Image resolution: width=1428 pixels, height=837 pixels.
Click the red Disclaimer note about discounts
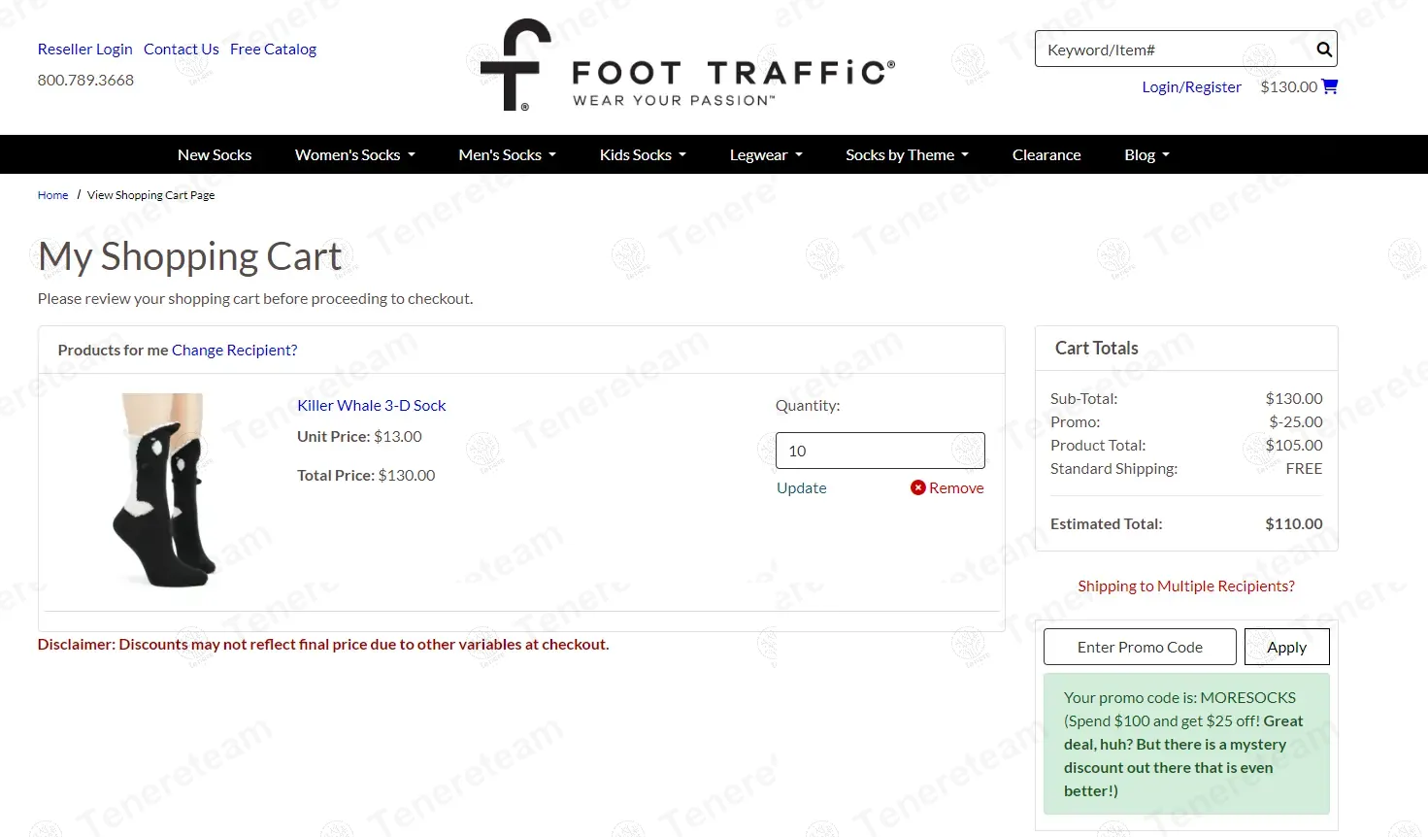(323, 644)
